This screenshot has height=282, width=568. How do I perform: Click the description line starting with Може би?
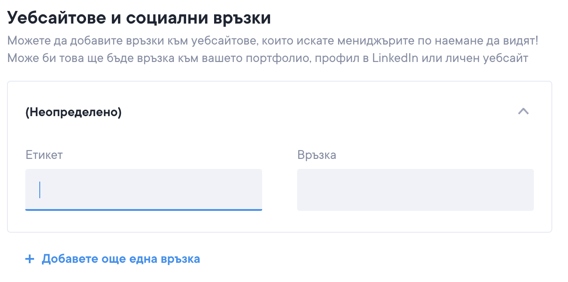tap(268, 58)
